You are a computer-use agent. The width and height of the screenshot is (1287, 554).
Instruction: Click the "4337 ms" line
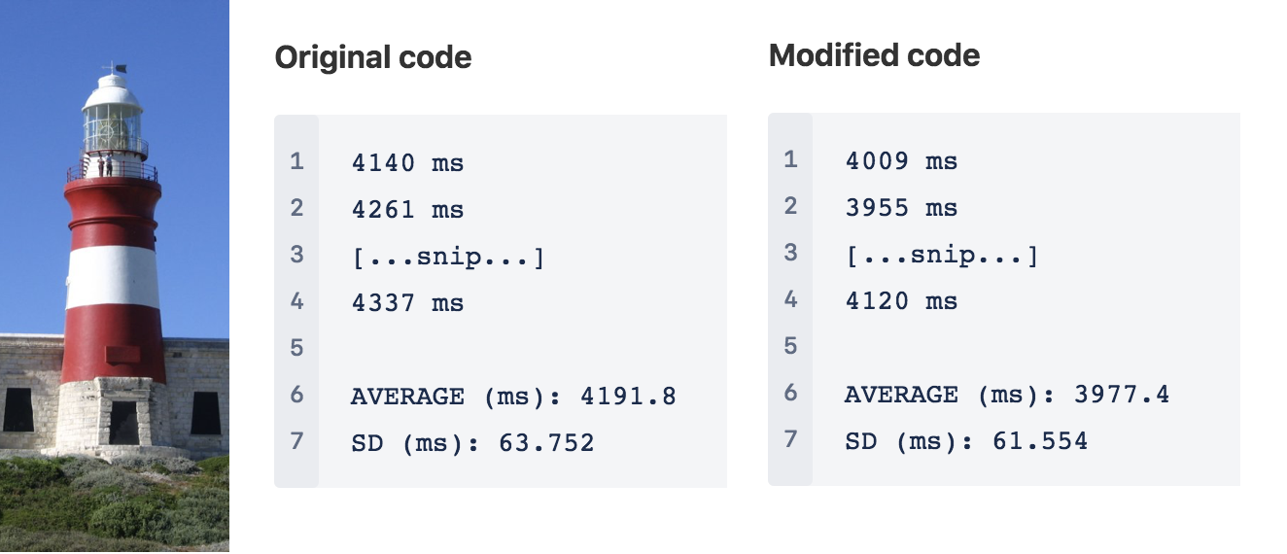[407, 303]
